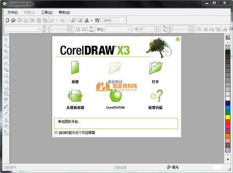Select the Zoom magnifier tool
The width and height of the screenshot is (233, 173).
6,57
